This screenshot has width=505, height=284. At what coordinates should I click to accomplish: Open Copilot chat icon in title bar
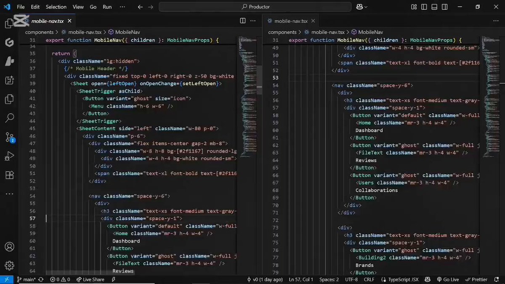point(360,7)
